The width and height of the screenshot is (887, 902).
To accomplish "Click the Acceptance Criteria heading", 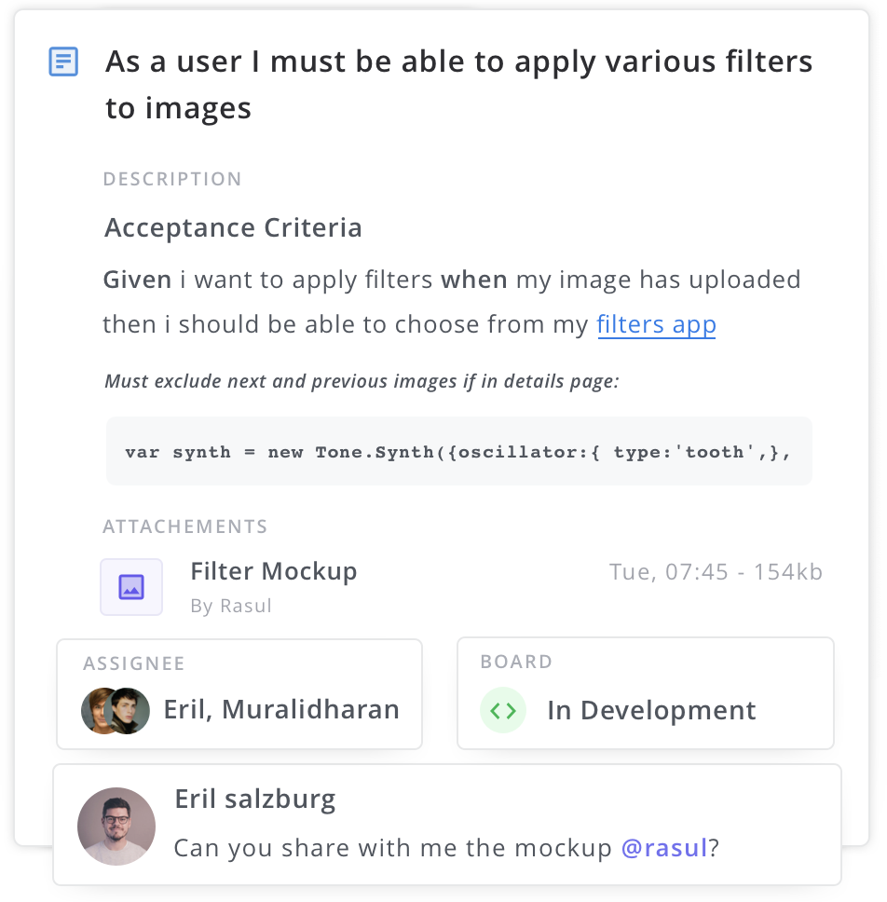I will [233, 227].
